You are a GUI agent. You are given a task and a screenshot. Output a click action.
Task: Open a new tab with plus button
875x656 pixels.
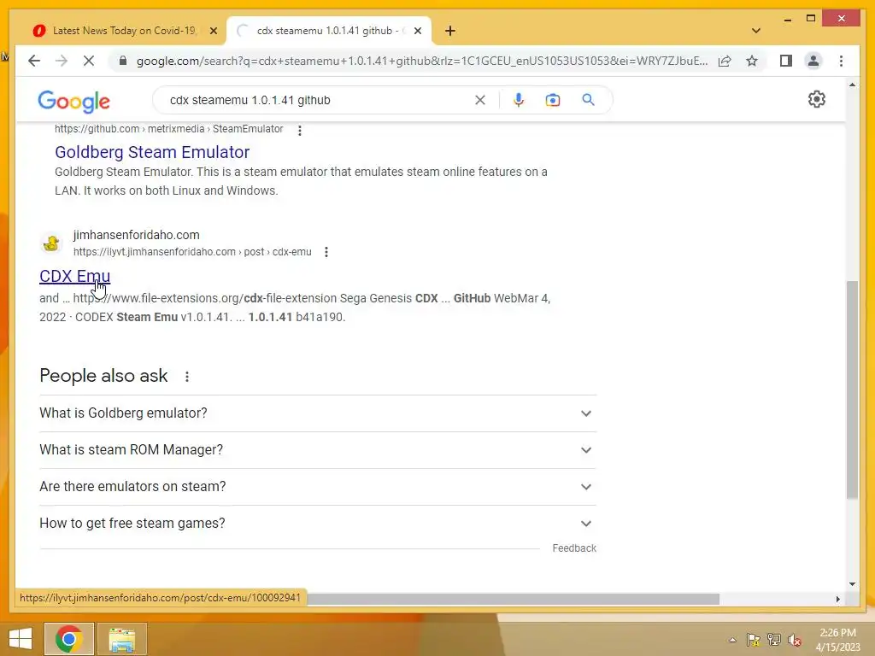[450, 31]
